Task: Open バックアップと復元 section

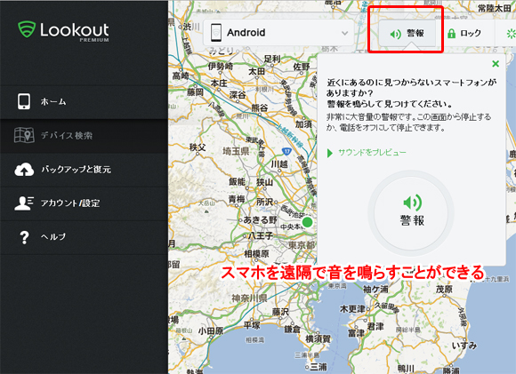Action: tap(84, 170)
